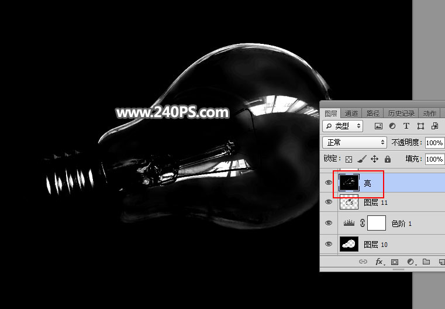This screenshot has width=445, height=309.
Task: Switch to the 通道 tab
Action: click(351, 114)
